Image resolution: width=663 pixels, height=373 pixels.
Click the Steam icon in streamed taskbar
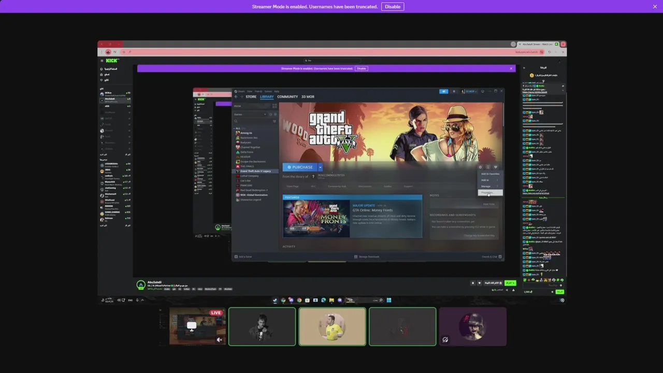coord(275,300)
